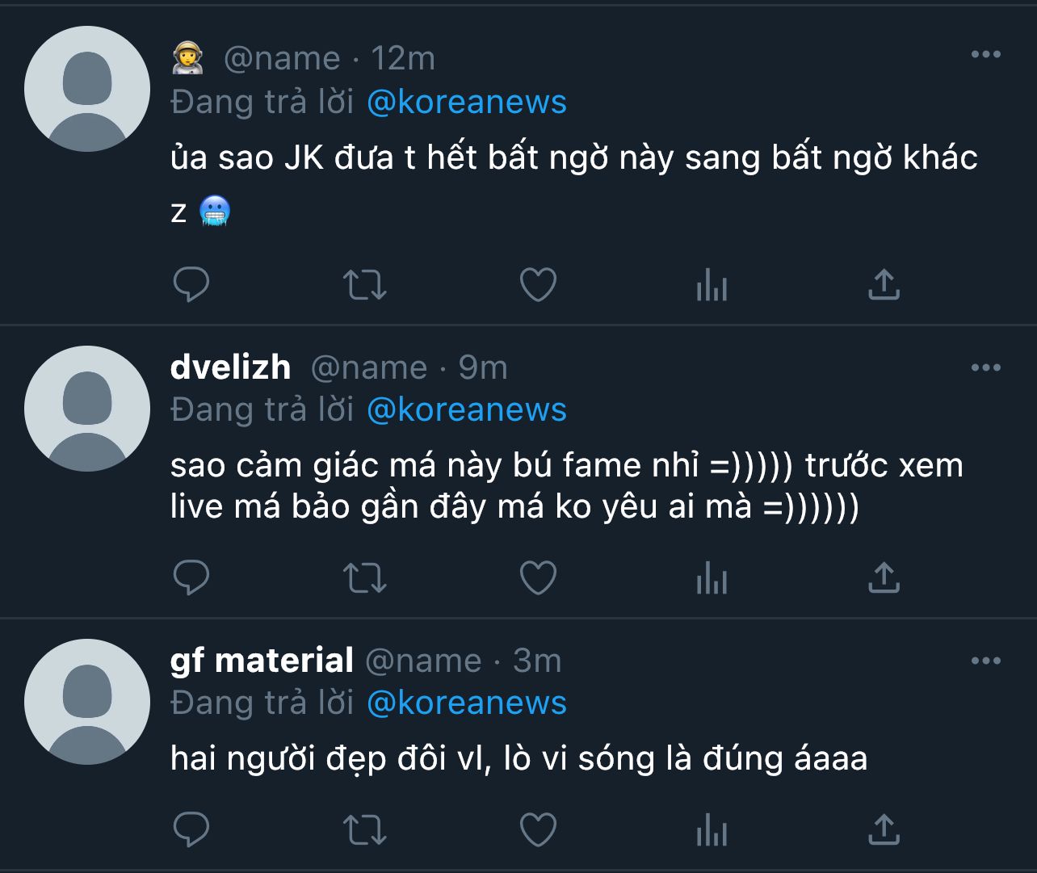
Task: Share dvelizh's tweet
Action: (884, 577)
